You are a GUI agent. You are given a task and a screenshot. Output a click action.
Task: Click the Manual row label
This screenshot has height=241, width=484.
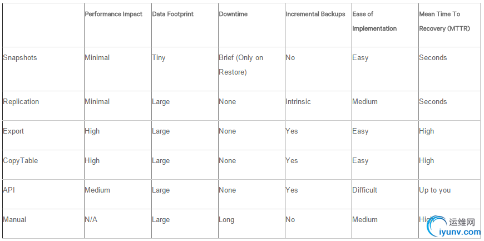pos(14,219)
